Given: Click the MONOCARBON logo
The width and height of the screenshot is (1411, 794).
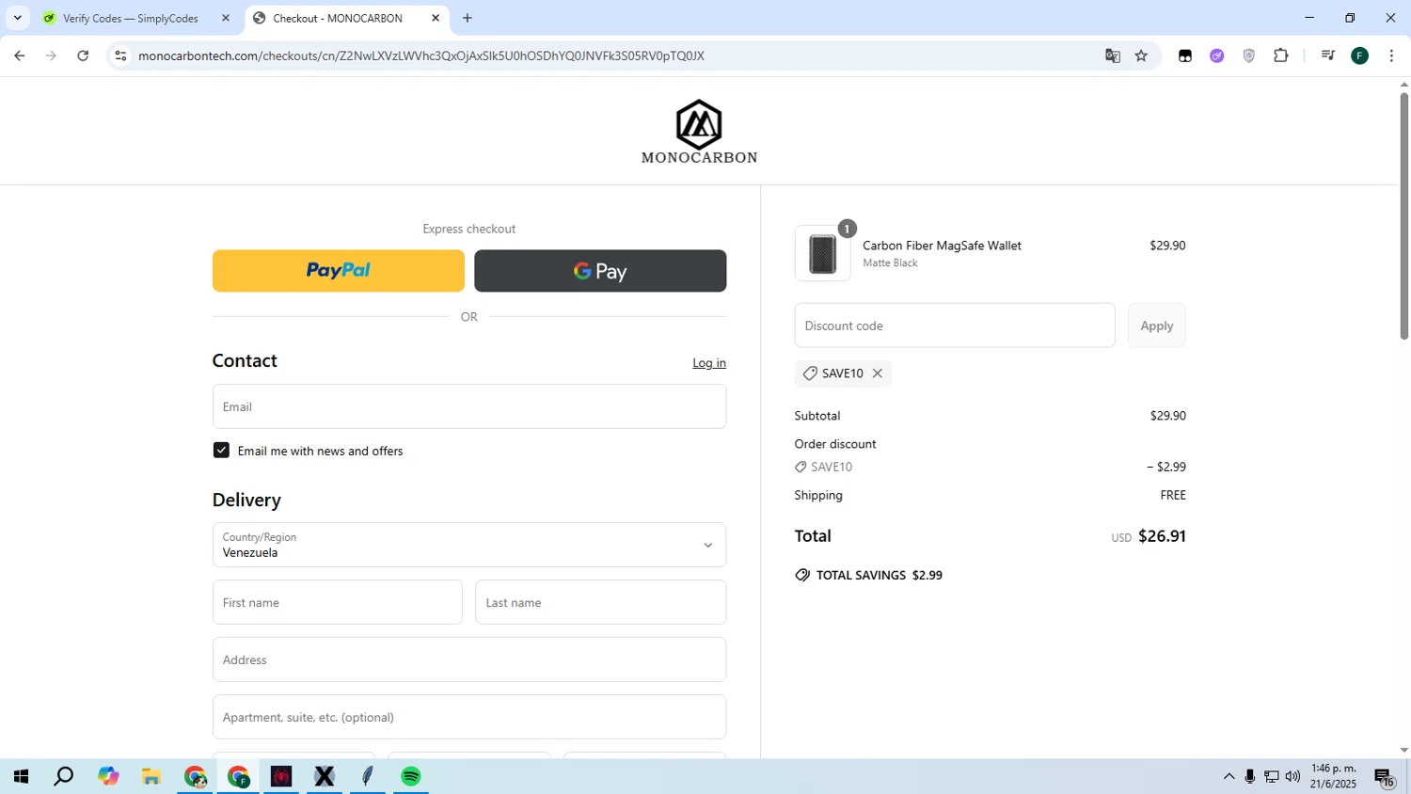Looking at the screenshot, I should tap(699, 132).
